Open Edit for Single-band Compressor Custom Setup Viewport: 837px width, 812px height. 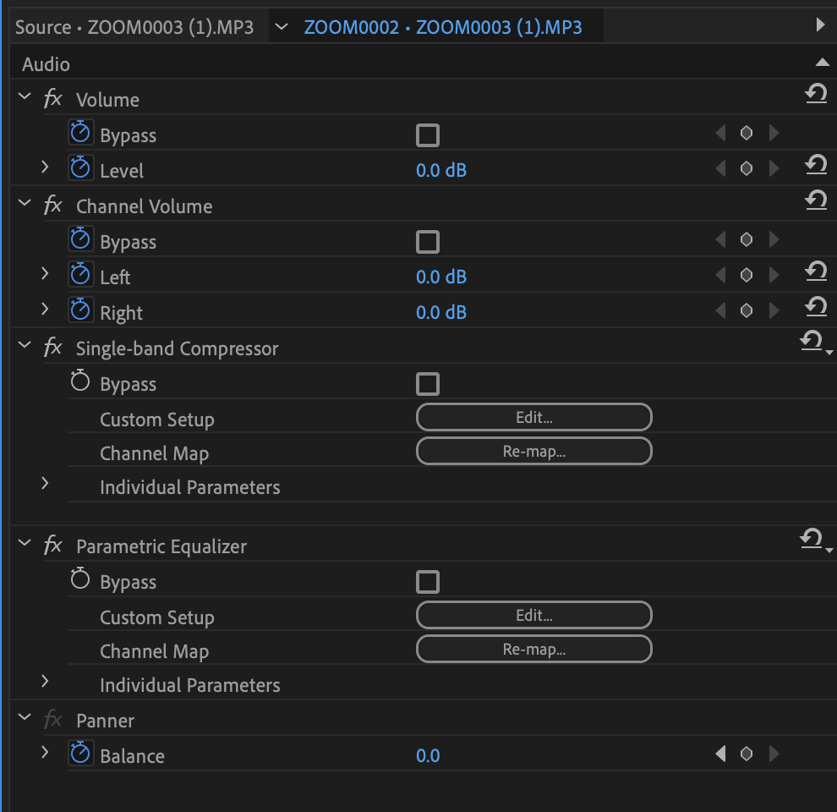[x=533, y=417]
